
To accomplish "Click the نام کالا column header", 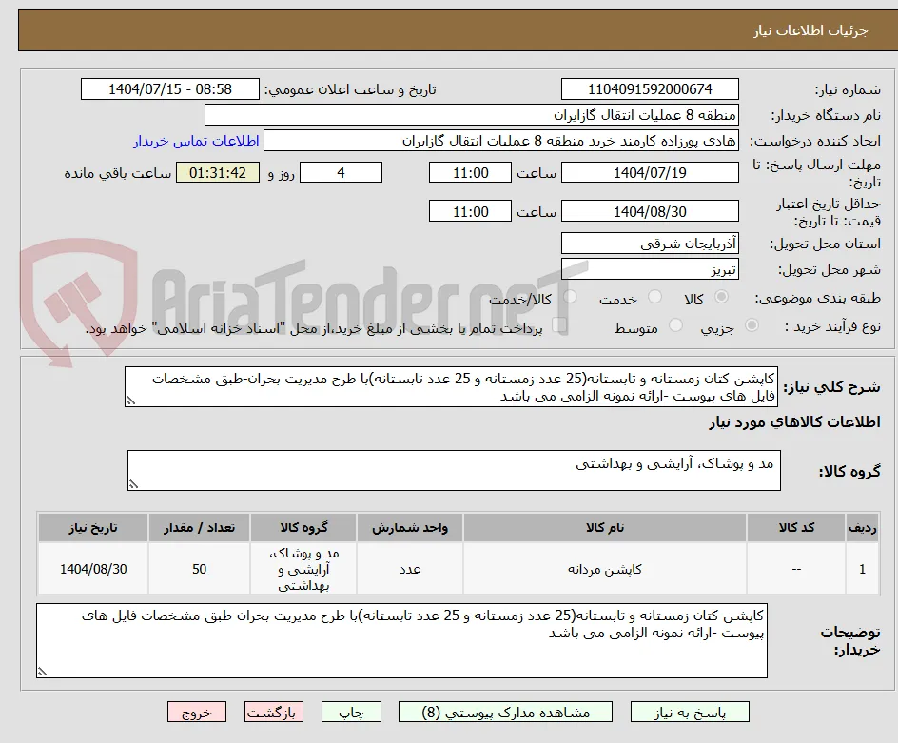I will (x=605, y=528).
